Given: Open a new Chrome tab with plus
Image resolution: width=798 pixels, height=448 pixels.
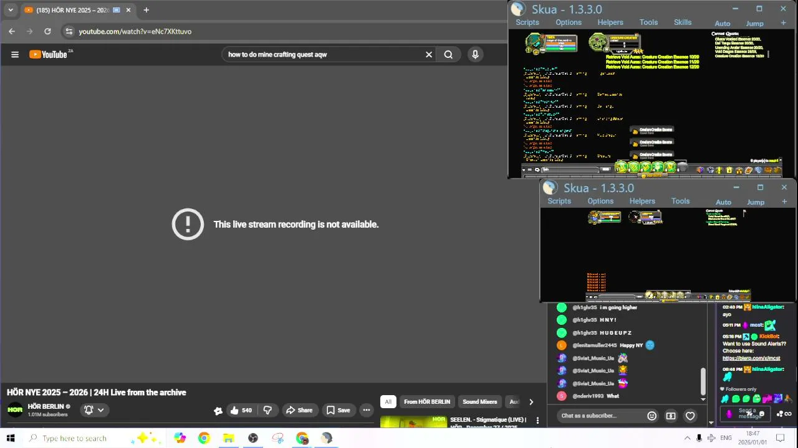Looking at the screenshot, I should [146, 10].
